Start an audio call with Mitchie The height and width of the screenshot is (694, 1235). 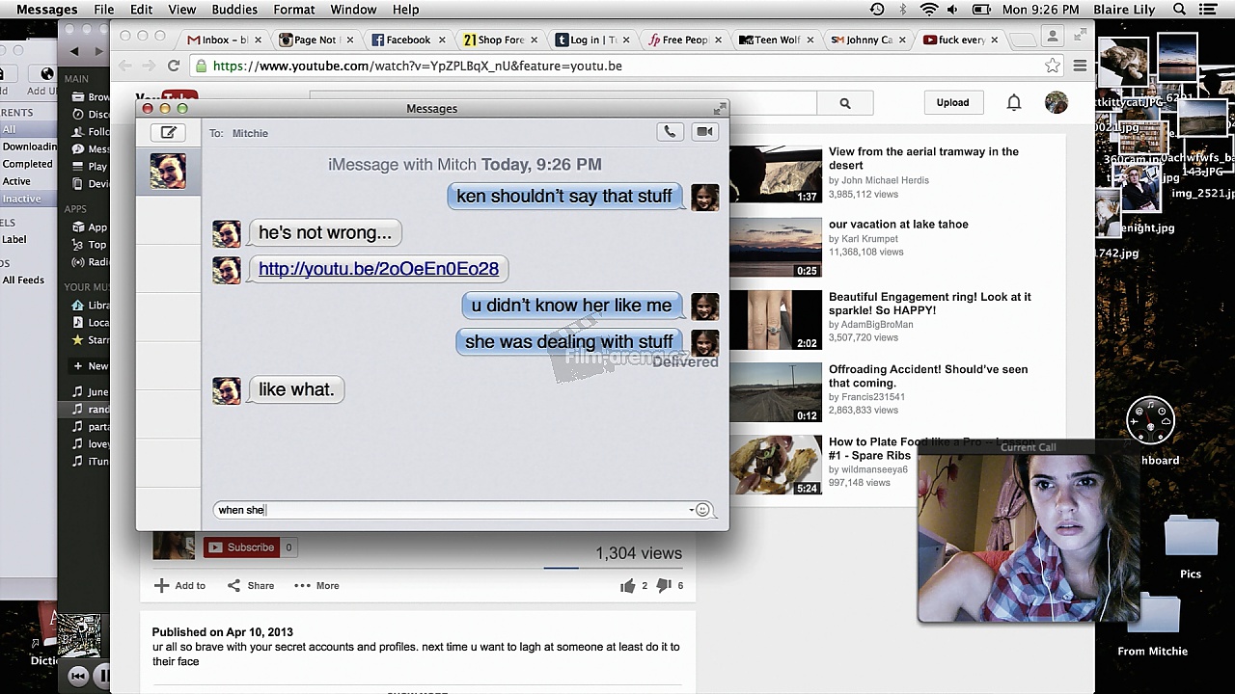point(670,132)
